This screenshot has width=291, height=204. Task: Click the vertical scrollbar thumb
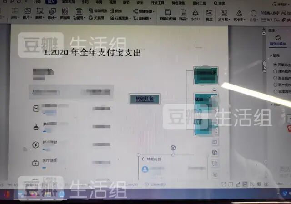264,66
